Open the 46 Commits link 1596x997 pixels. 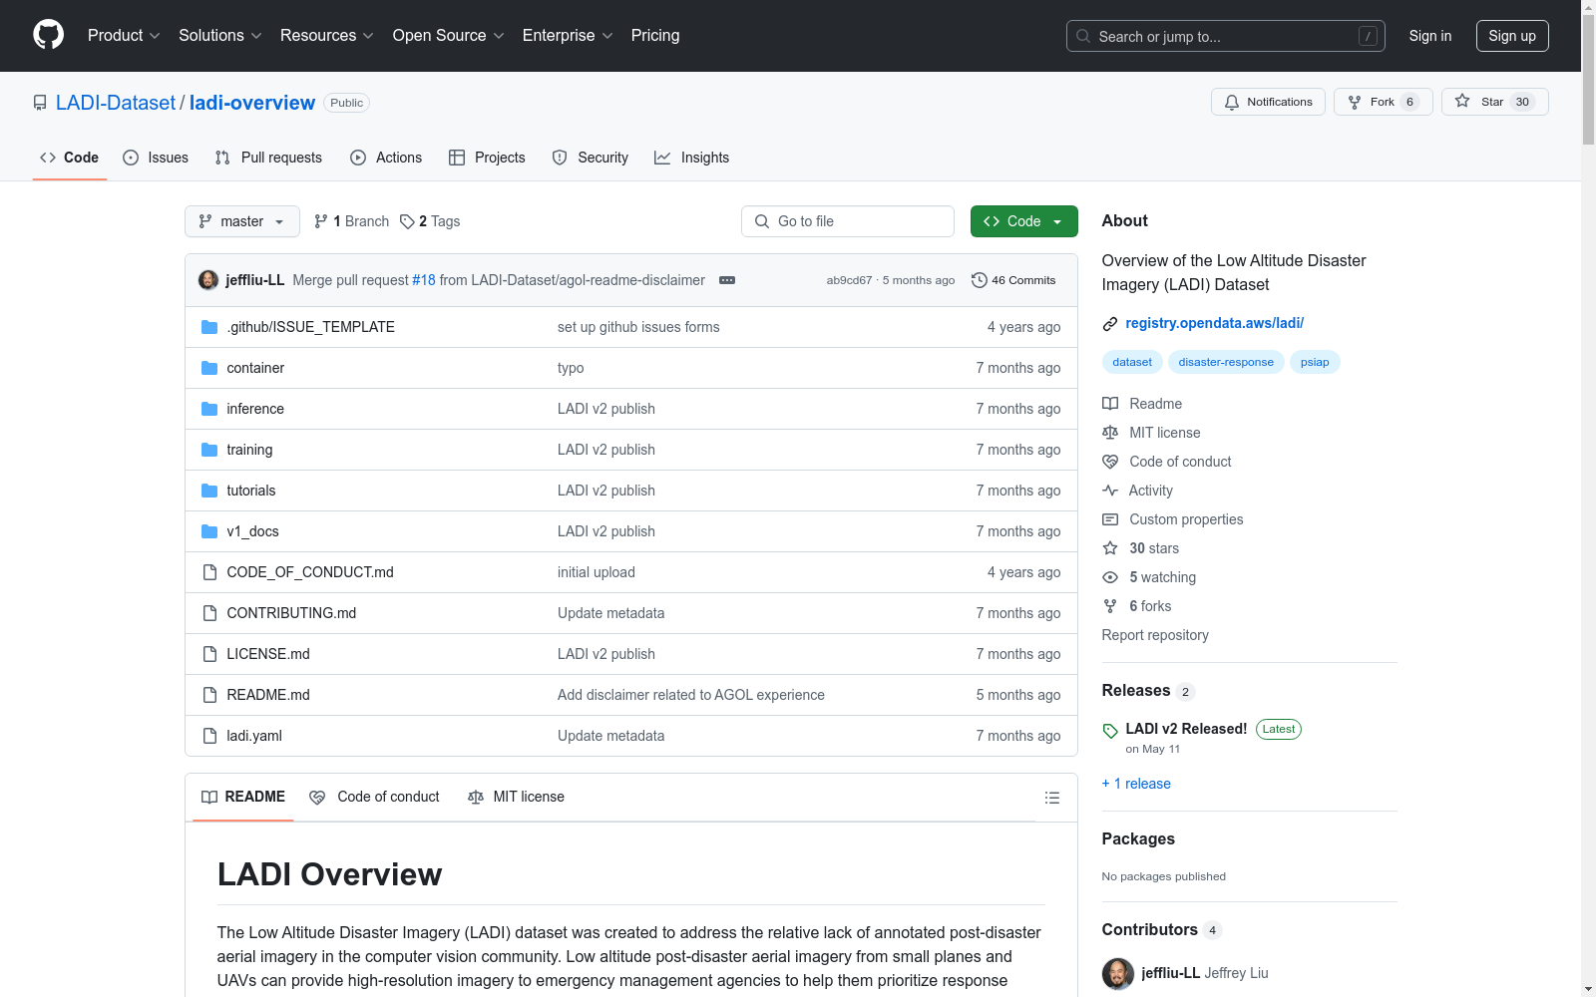click(x=1013, y=280)
